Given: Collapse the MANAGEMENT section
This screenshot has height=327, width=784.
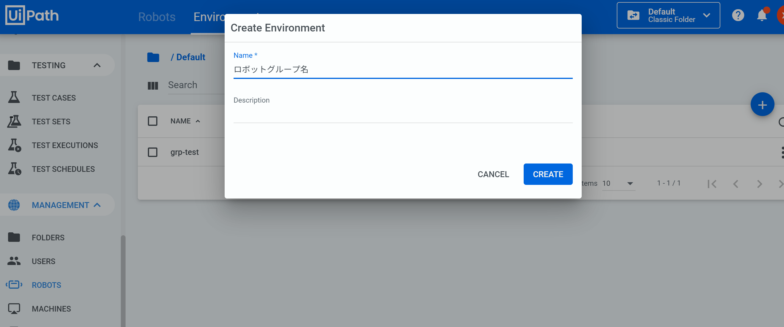Looking at the screenshot, I should pyautogui.click(x=97, y=205).
